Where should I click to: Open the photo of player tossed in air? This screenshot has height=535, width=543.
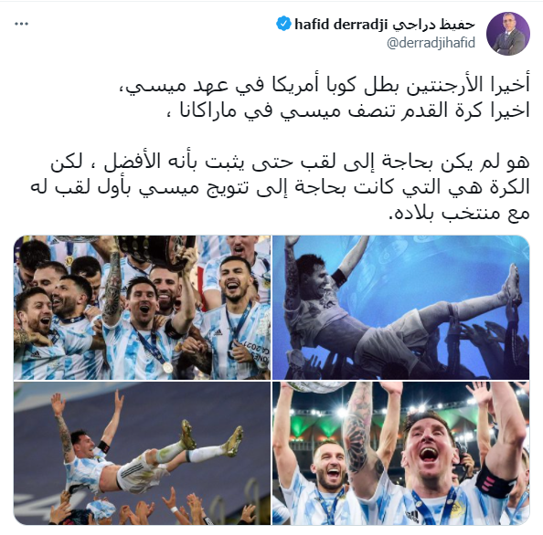142,453
